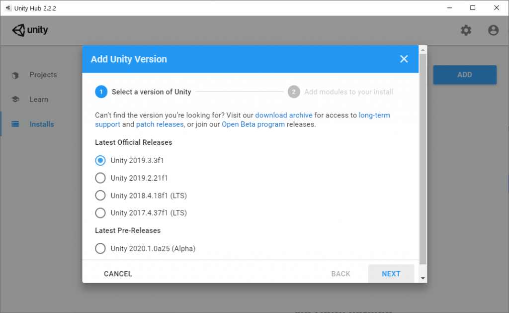Open the download archive link
Screen dimensions: 509x313
[284, 115]
